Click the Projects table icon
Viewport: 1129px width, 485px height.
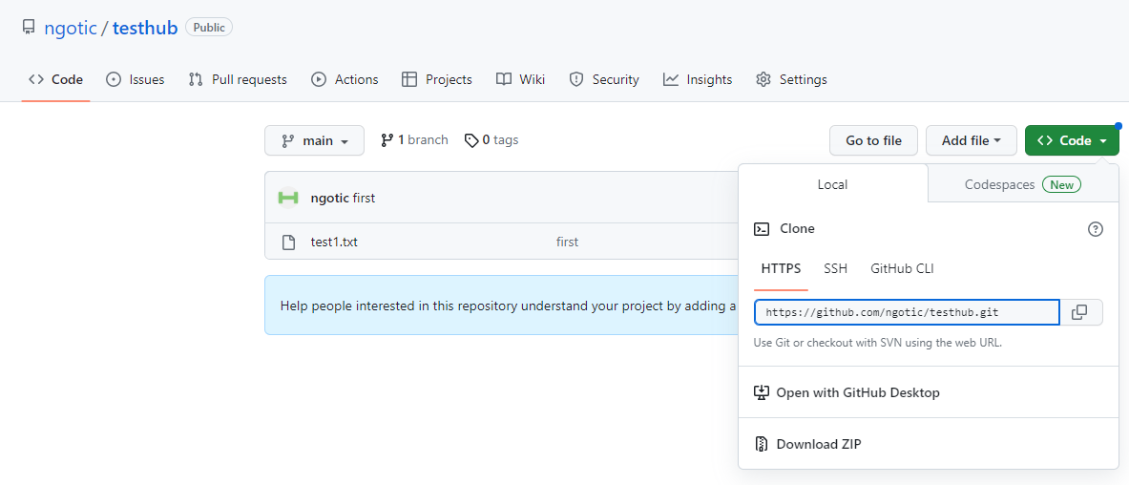(409, 79)
